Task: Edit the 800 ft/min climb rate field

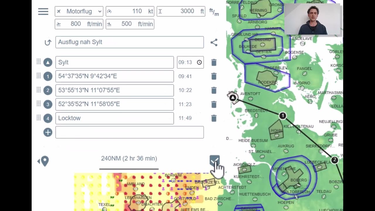Action: coord(79,24)
